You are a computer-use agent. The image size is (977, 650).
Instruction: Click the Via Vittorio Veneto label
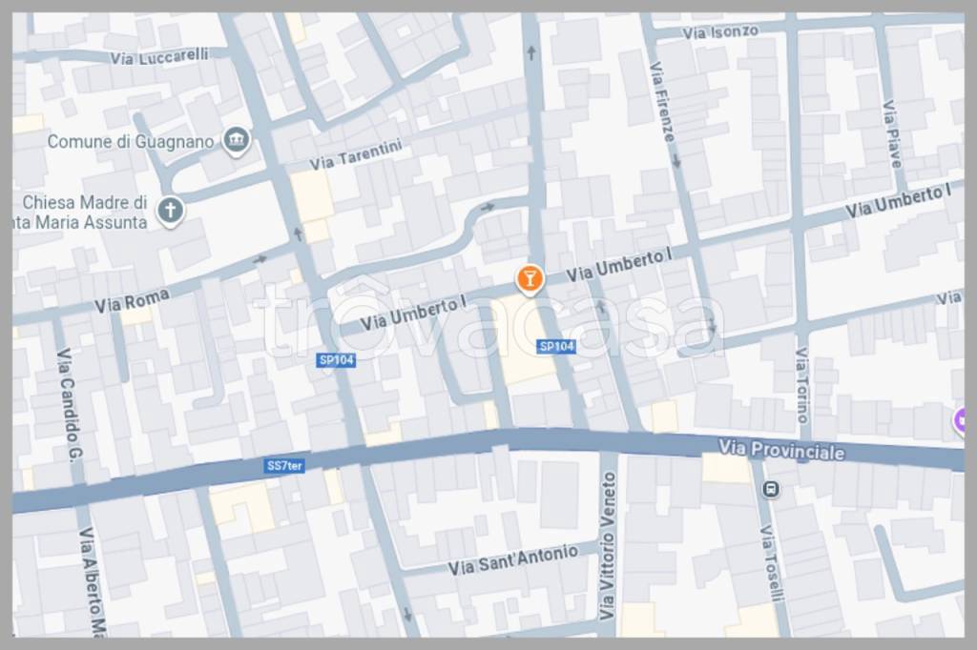point(607,545)
